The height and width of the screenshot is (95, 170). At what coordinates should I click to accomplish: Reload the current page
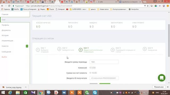pos(9,6)
